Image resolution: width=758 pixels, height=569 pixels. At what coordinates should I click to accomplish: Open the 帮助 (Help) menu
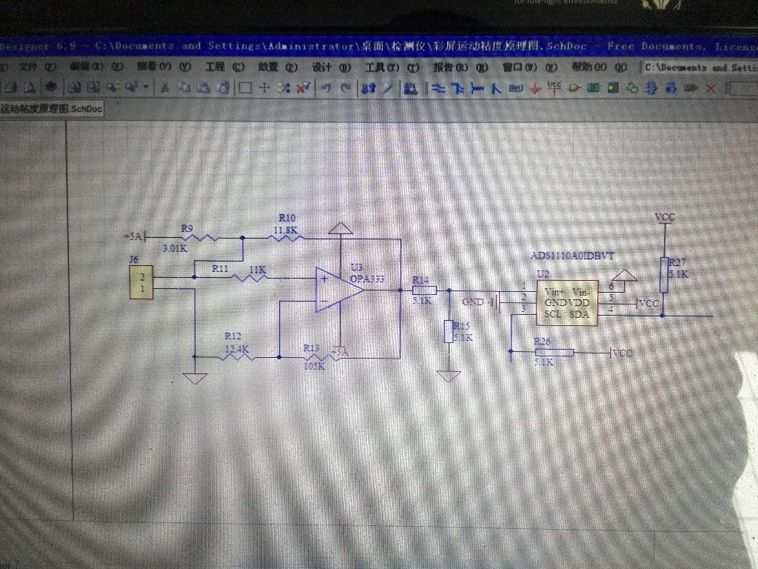pos(600,67)
